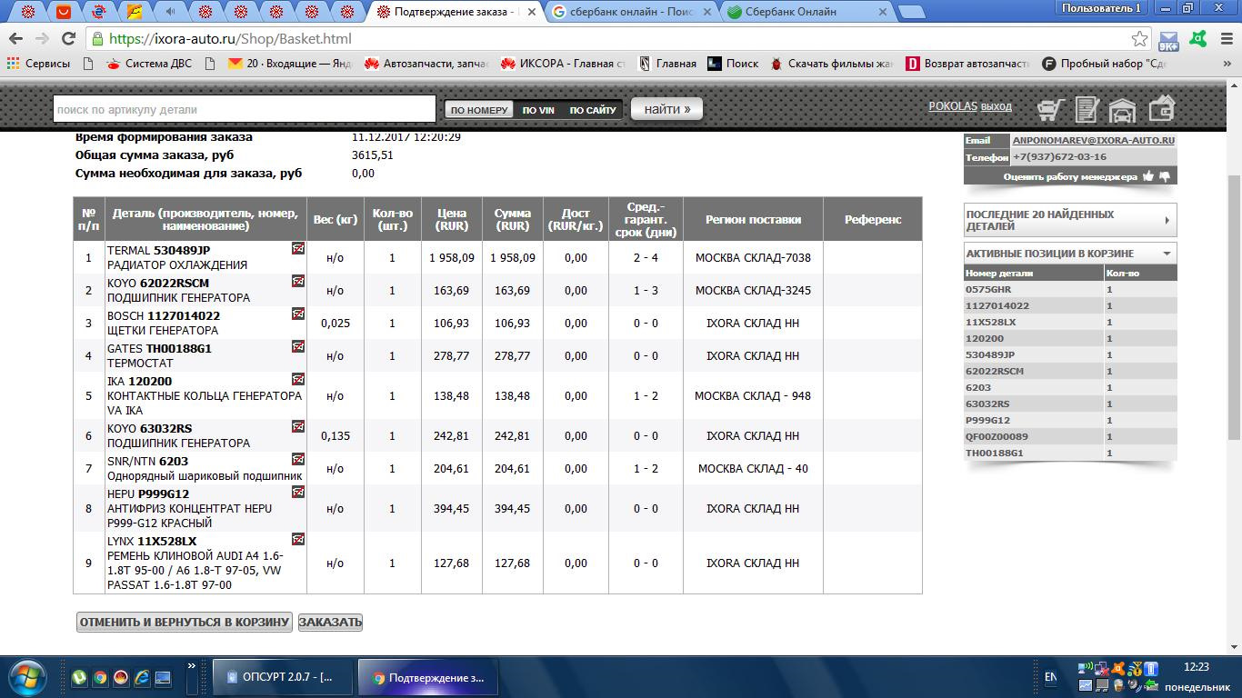Open the orders document icon in header
The image size is (1242, 698).
coord(1087,110)
